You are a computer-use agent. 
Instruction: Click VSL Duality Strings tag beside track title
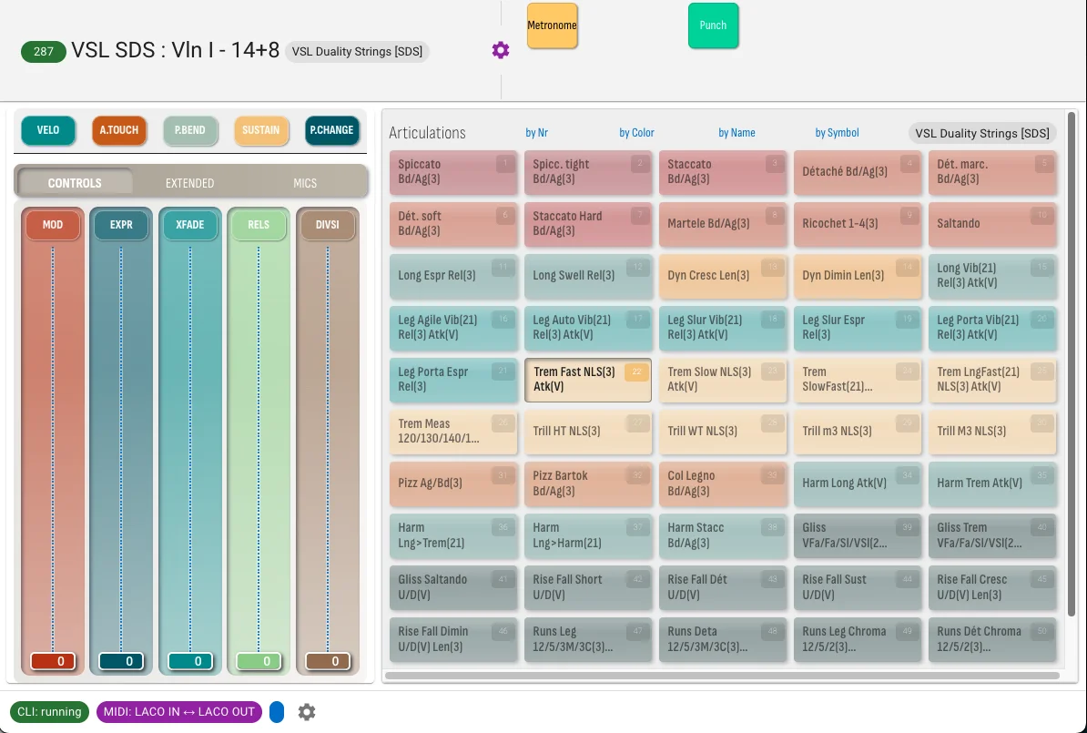click(x=357, y=51)
